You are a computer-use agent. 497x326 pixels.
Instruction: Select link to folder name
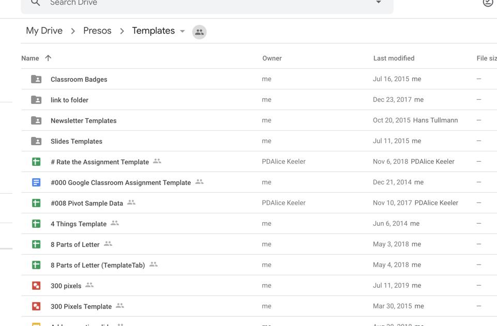tap(69, 100)
